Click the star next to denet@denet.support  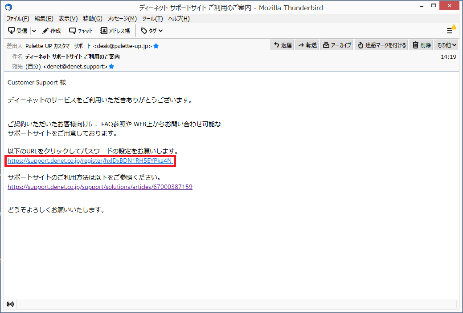coord(111,67)
